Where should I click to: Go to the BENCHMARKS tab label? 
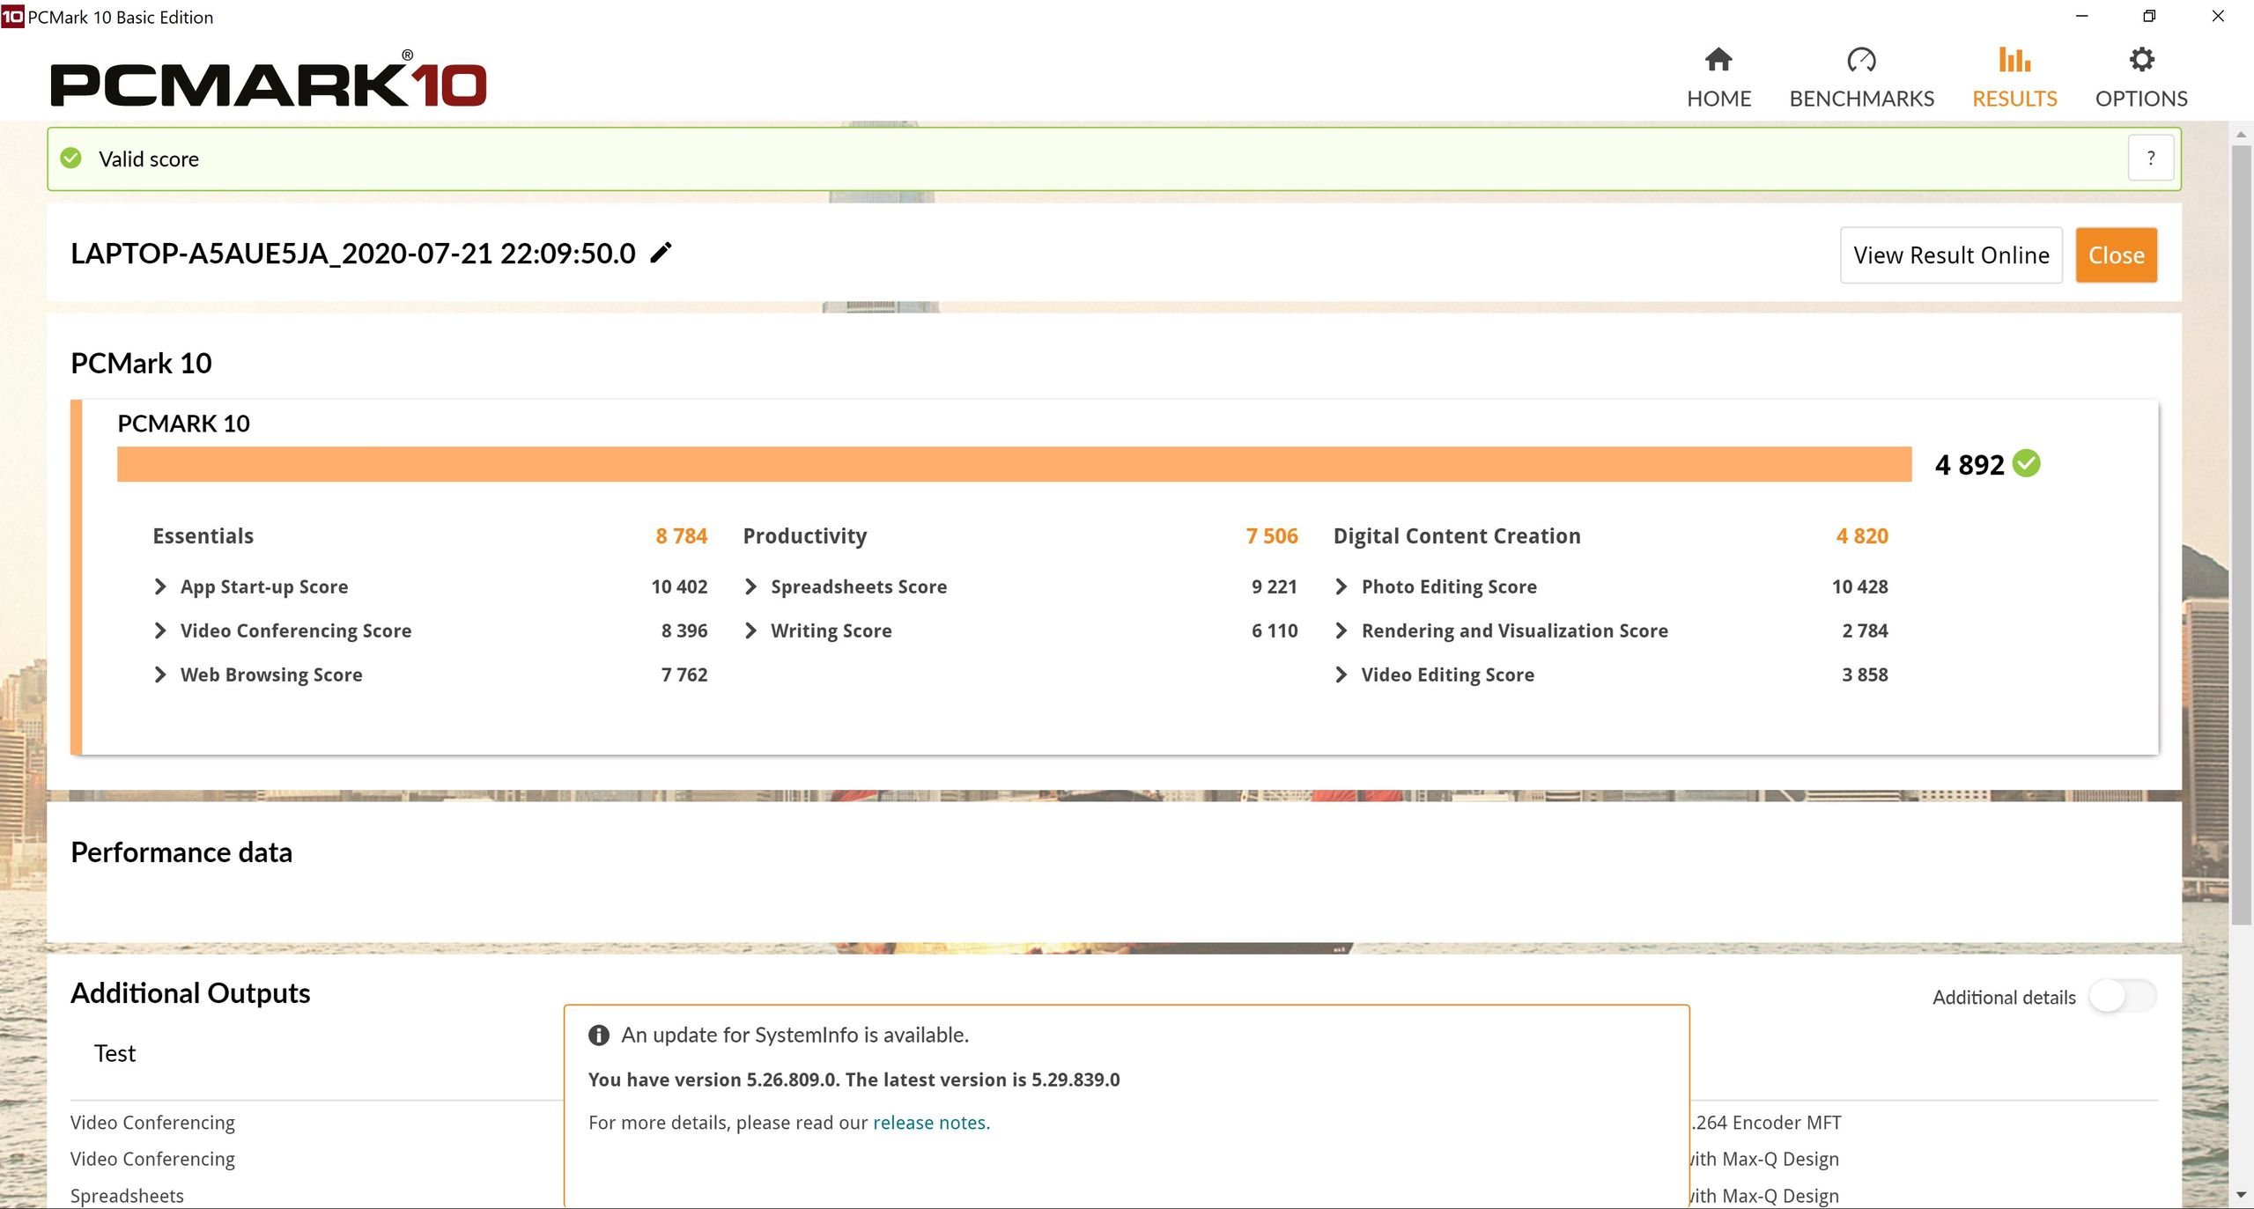[x=1861, y=99]
